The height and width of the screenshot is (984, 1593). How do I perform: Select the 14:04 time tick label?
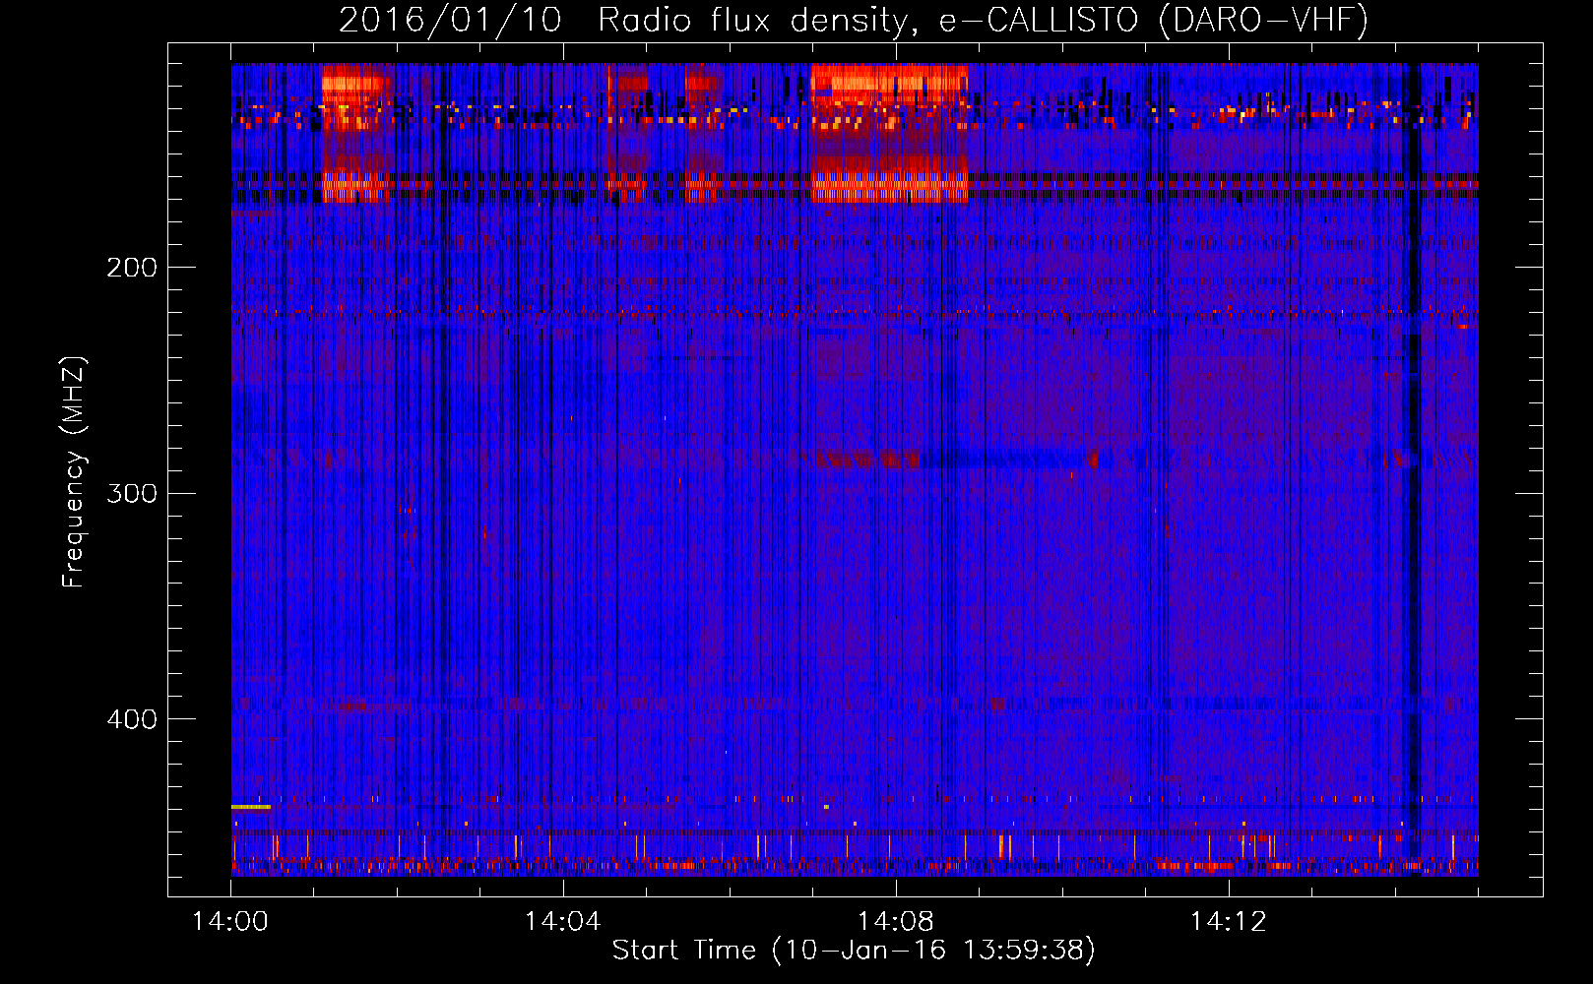563,922
